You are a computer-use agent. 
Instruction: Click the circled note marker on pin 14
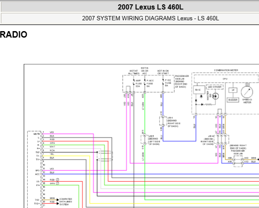point(57,180)
